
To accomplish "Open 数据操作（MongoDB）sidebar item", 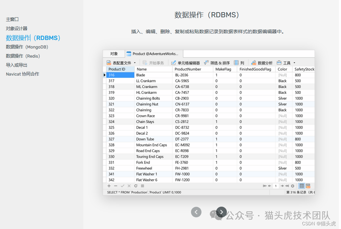I will click(27, 47).
